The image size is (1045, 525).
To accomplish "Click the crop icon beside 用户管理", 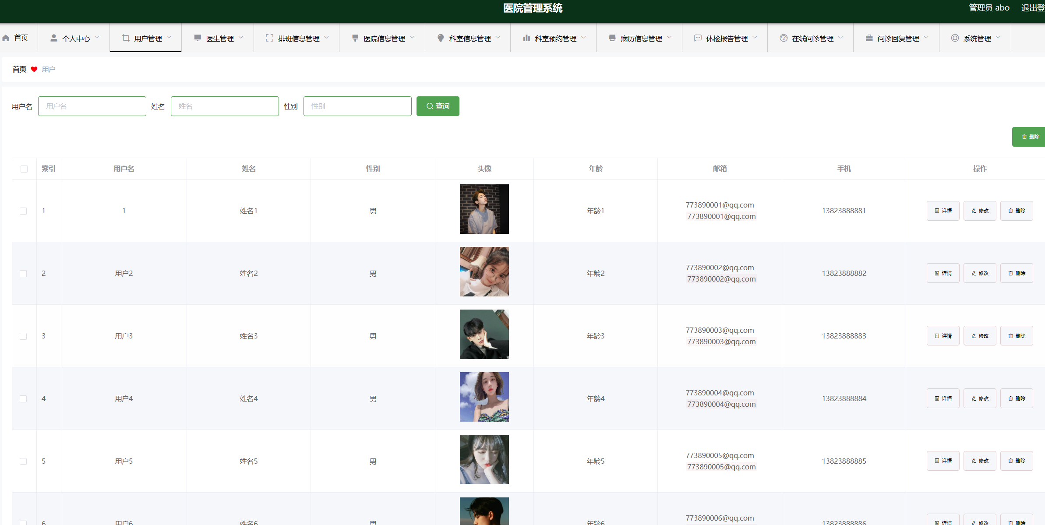I will click(x=126, y=38).
